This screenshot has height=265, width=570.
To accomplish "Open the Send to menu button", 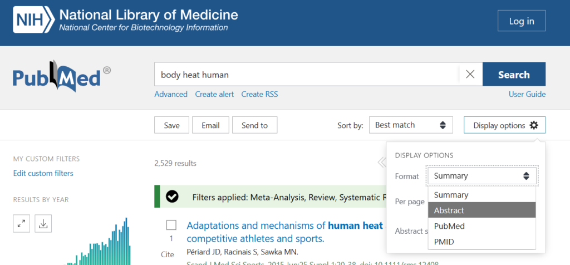I will (x=254, y=125).
